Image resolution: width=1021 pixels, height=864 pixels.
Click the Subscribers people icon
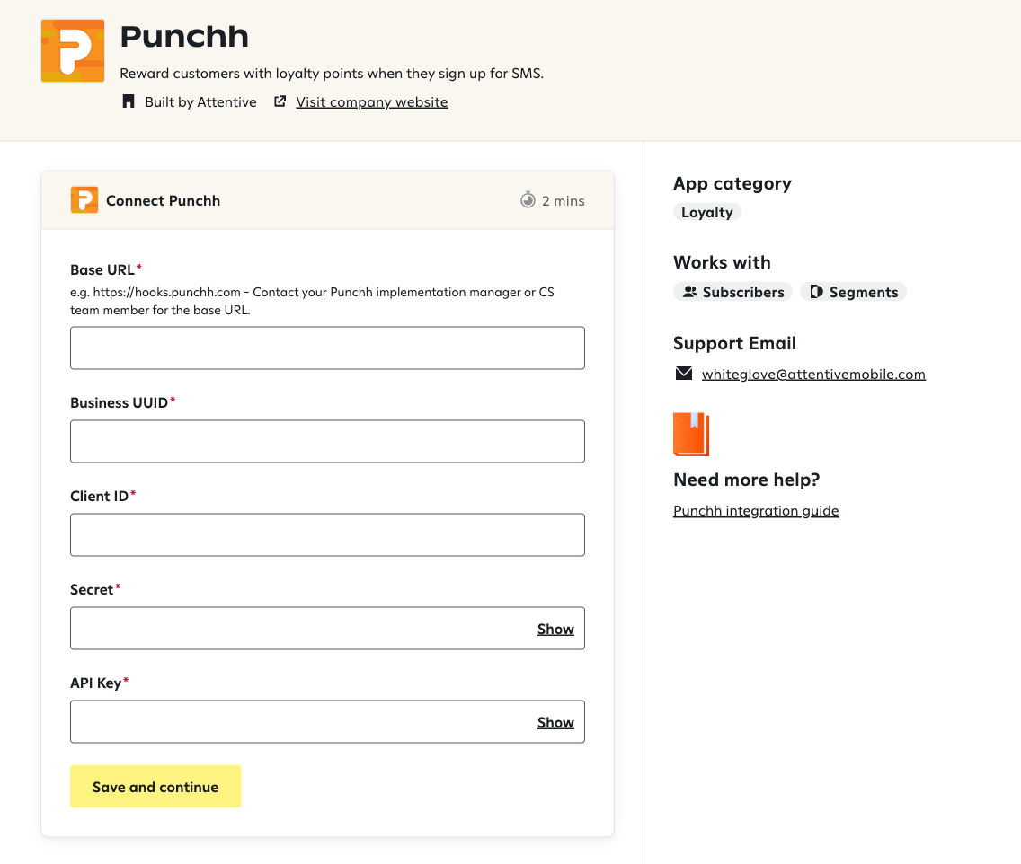[x=689, y=292]
